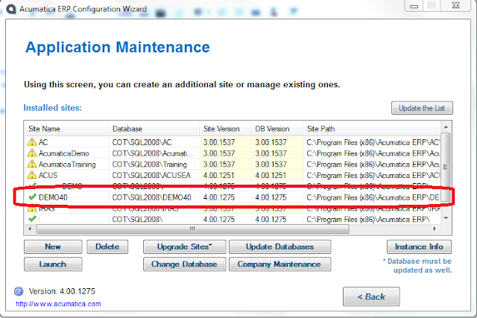The width and height of the screenshot is (477, 318).
Task: Create a new site with New button
Action: [53, 247]
